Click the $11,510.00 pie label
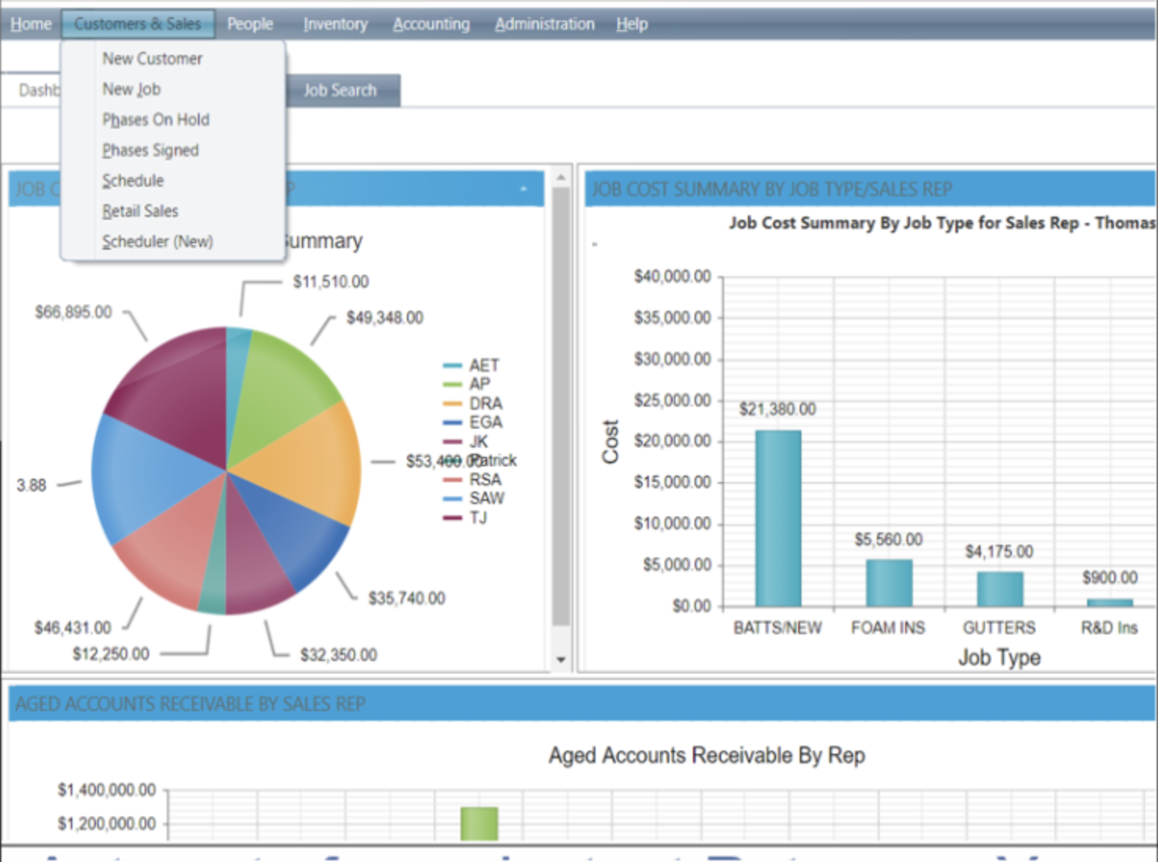The width and height of the screenshot is (1158, 862). [331, 282]
